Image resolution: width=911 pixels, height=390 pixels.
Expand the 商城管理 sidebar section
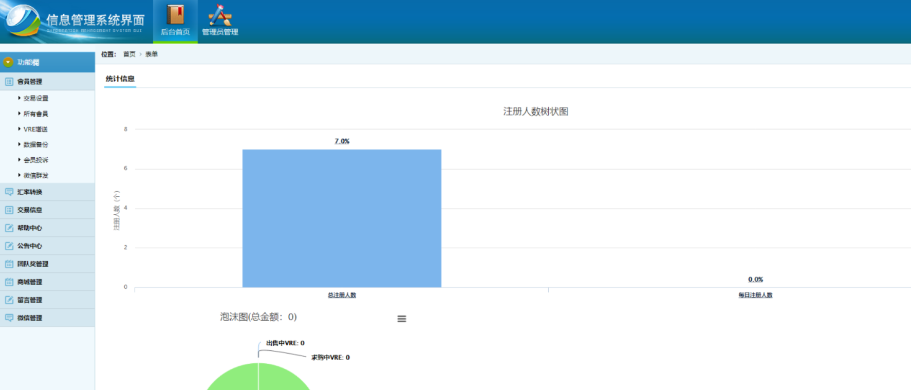point(30,282)
